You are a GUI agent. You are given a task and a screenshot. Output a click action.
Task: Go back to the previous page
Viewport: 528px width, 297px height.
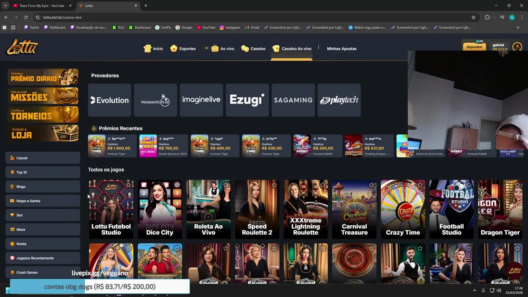tap(6, 17)
